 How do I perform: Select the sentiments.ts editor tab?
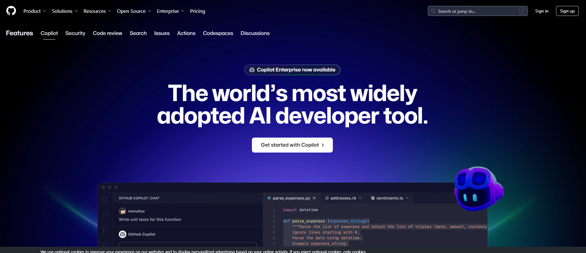point(390,198)
